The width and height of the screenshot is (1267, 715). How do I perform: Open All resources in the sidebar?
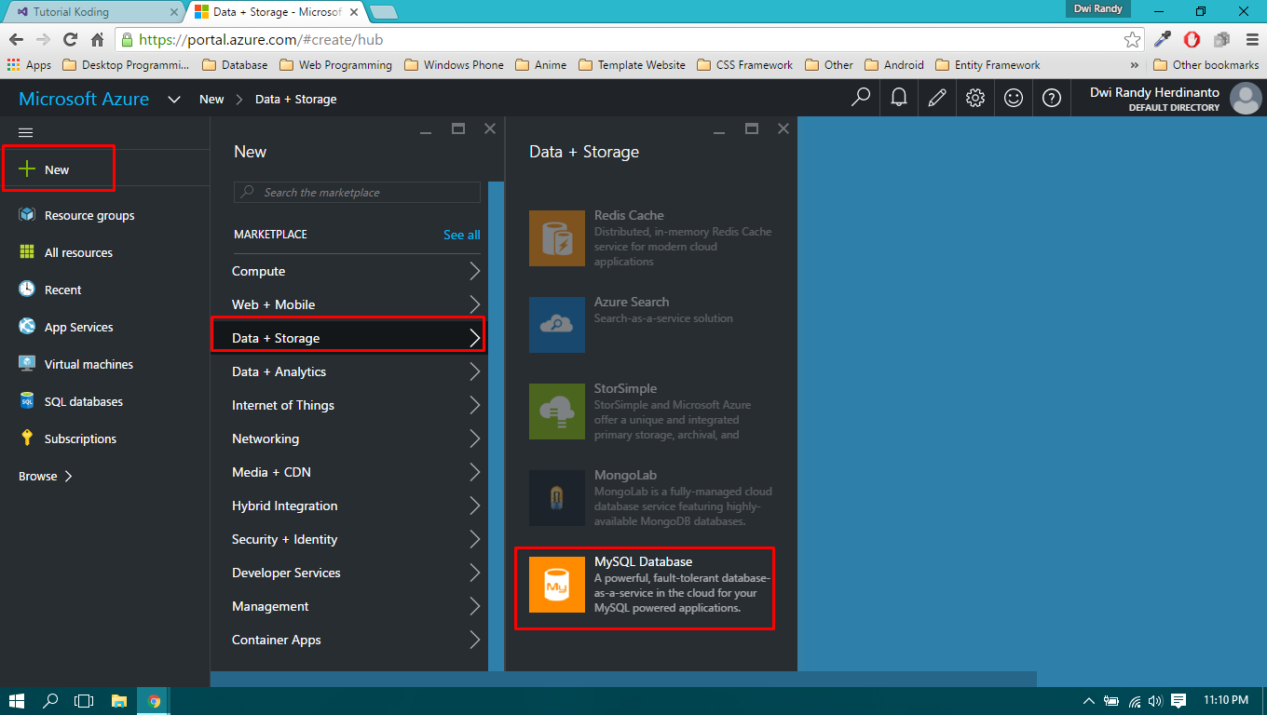[x=76, y=252]
